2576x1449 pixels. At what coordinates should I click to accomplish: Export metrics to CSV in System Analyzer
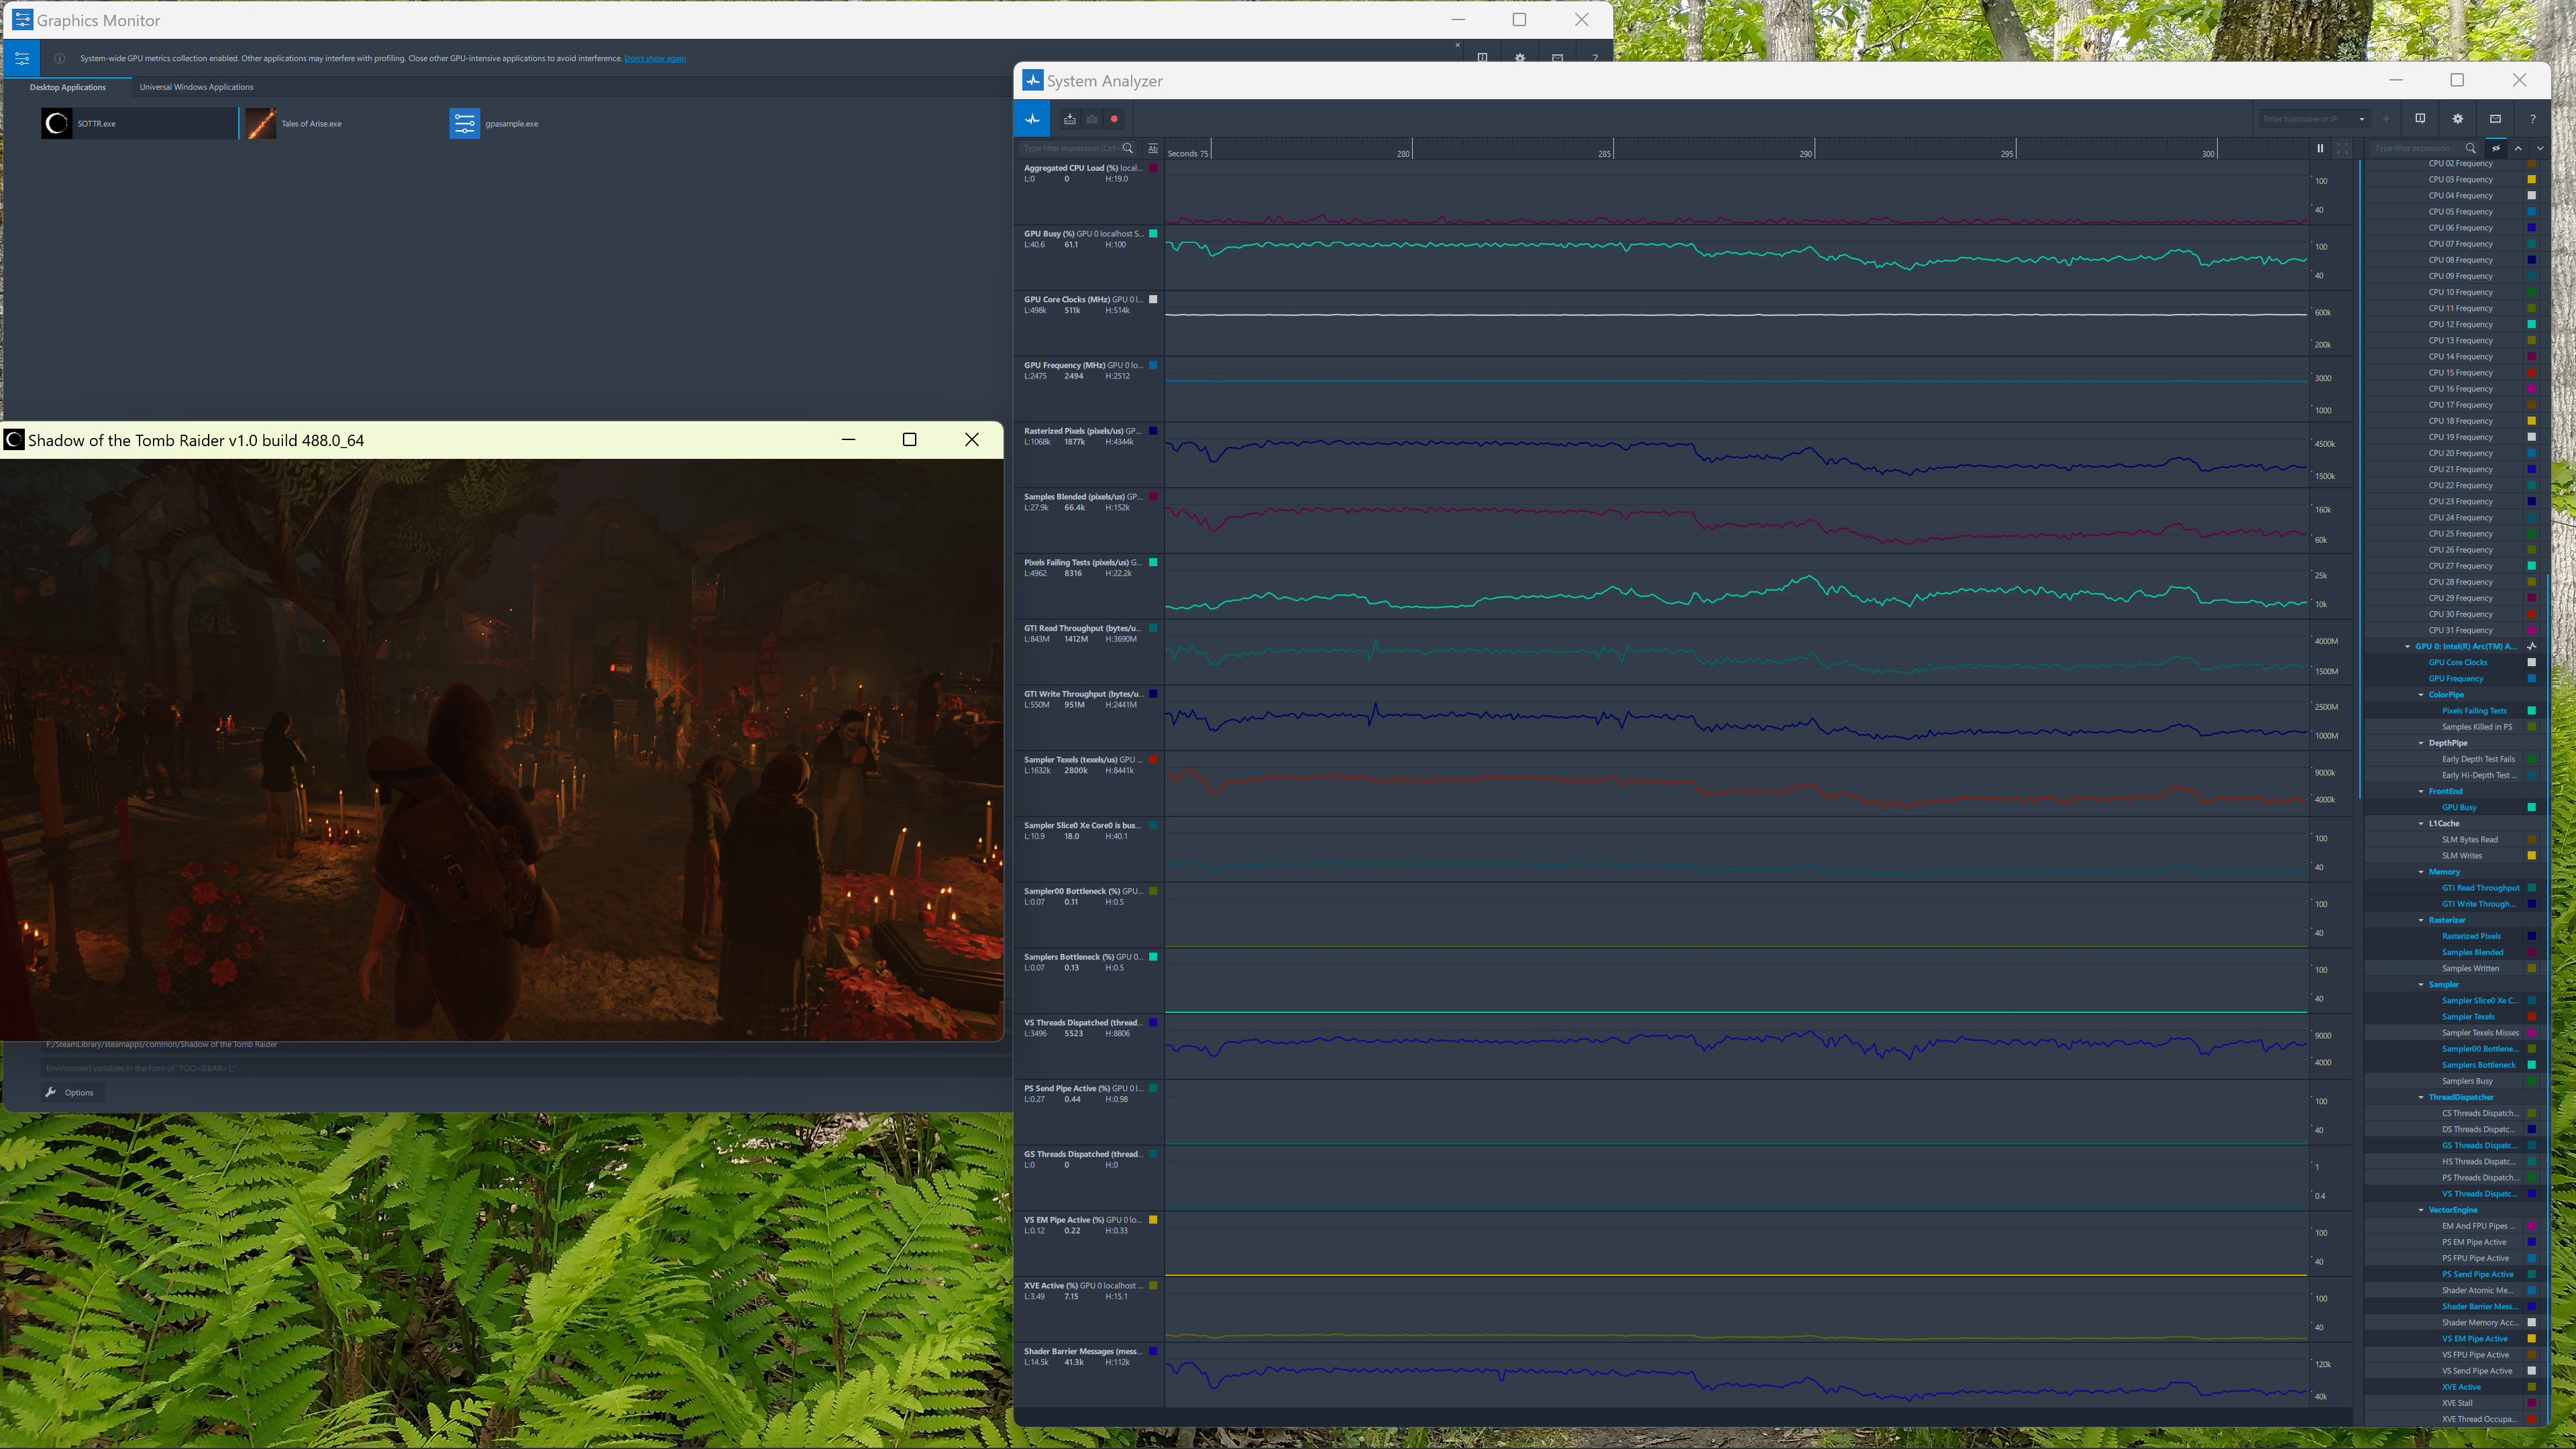pyautogui.click(x=1070, y=119)
